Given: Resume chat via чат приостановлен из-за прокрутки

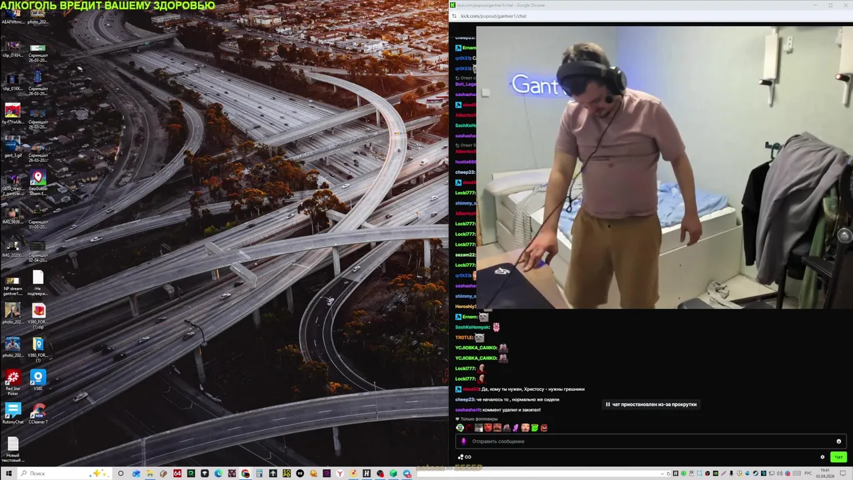Looking at the screenshot, I should [651, 404].
